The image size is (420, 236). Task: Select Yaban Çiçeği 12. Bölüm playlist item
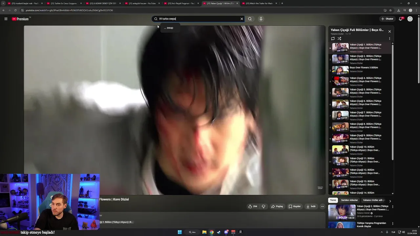(x=360, y=173)
